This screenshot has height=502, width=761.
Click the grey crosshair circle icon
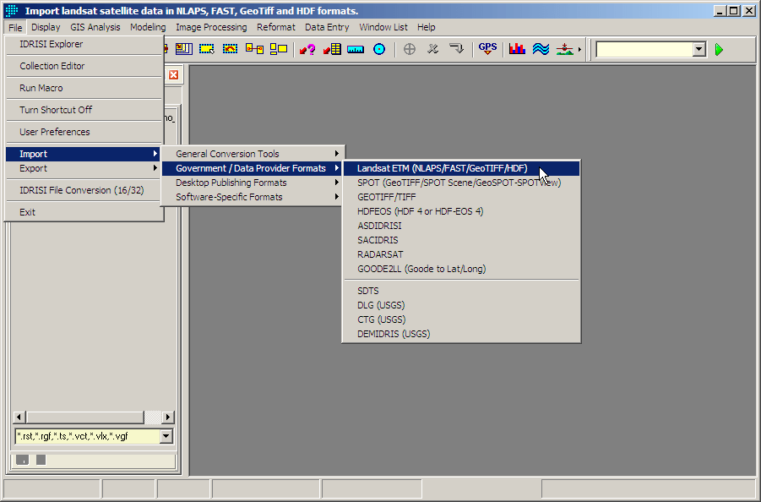[x=410, y=49]
